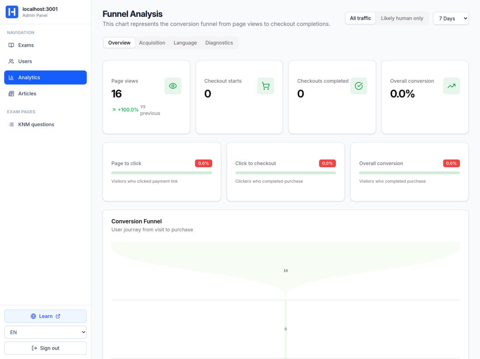480x359 pixels.
Task: Click the trending-up arrow icon in Overall conversion
Action: coord(451,86)
